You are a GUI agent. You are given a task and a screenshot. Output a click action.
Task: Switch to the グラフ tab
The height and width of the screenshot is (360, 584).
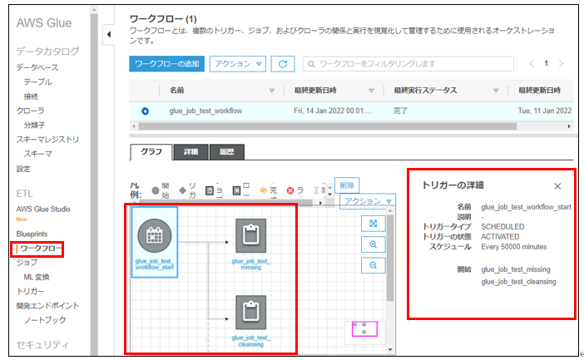(151, 152)
